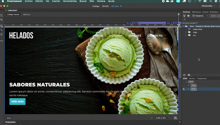Select the En vivo view button
Image resolution: width=220 pixels, height=125 pixels.
click(115, 6)
